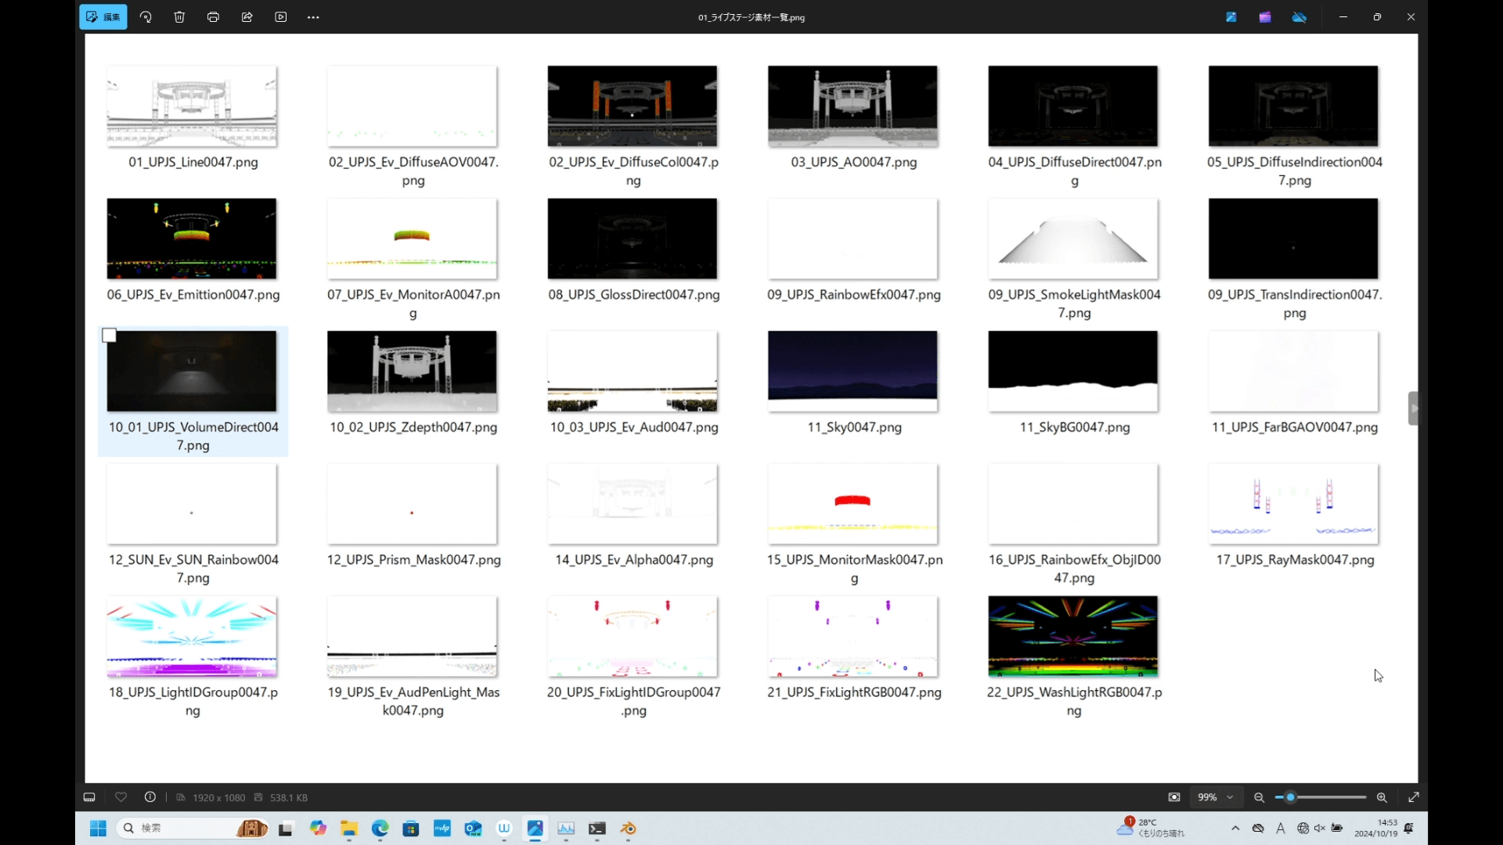This screenshot has height=845, width=1503.
Task: Zoom in with the plus magnifier icon
Action: [1382, 797]
